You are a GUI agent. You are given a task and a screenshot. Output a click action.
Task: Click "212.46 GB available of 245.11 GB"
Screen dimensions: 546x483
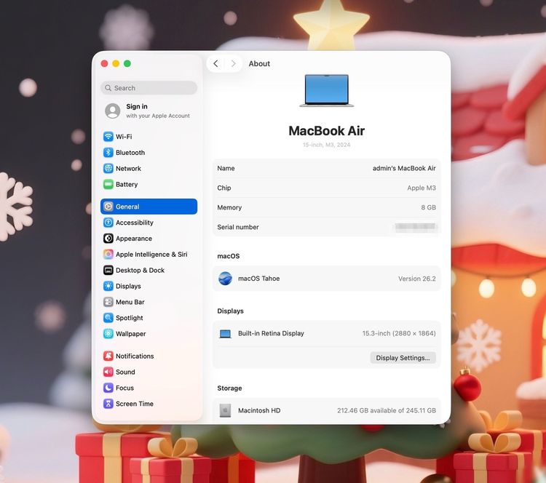pyautogui.click(x=386, y=410)
